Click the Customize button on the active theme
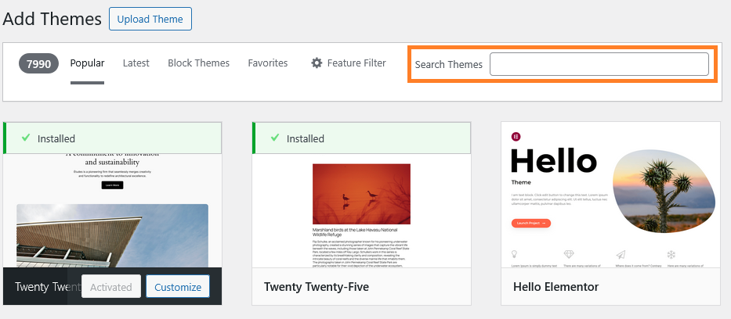Viewport: 731px width, 319px height. coord(178,287)
